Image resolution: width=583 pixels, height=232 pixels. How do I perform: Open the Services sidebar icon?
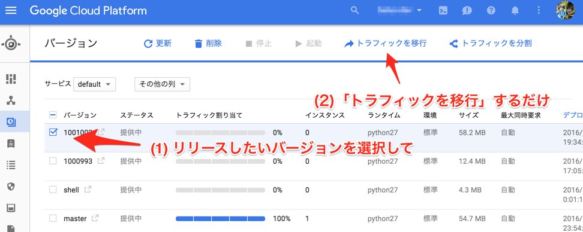coord(11,100)
